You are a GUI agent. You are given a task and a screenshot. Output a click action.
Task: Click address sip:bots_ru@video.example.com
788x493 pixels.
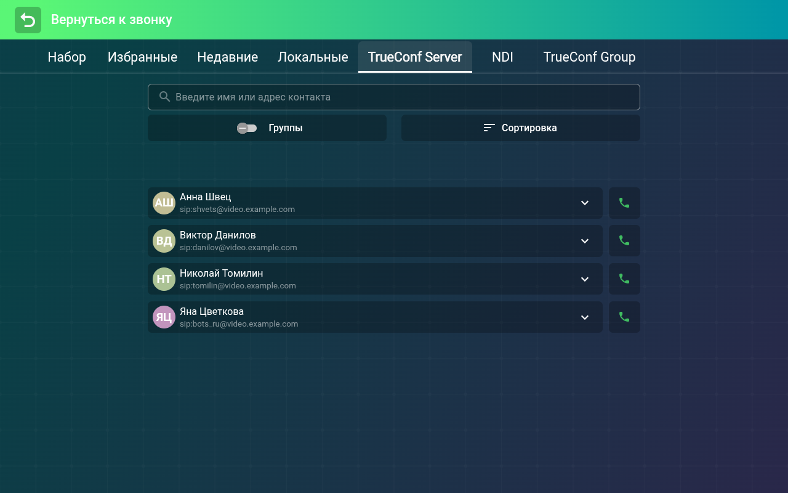point(239,324)
